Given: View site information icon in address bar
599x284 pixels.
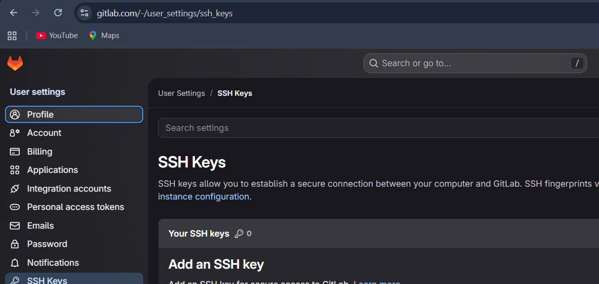Looking at the screenshot, I should coord(84,13).
